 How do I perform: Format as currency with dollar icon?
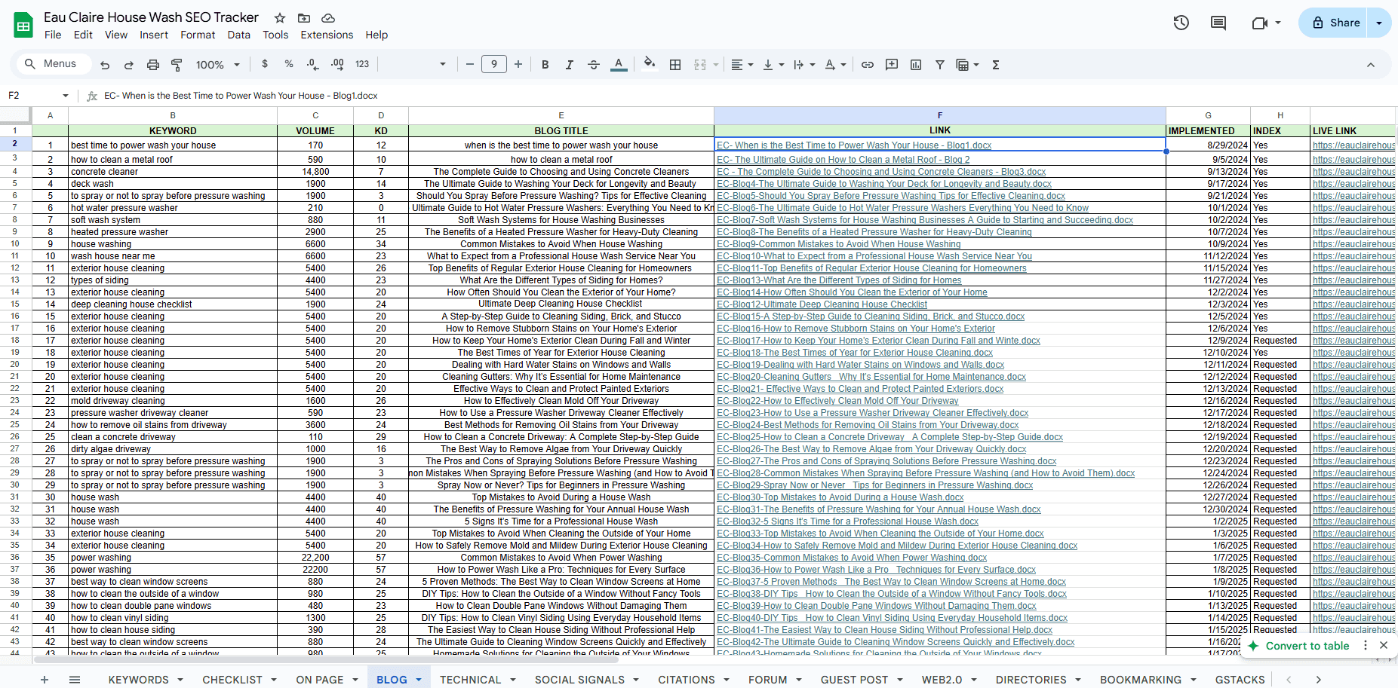click(265, 64)
